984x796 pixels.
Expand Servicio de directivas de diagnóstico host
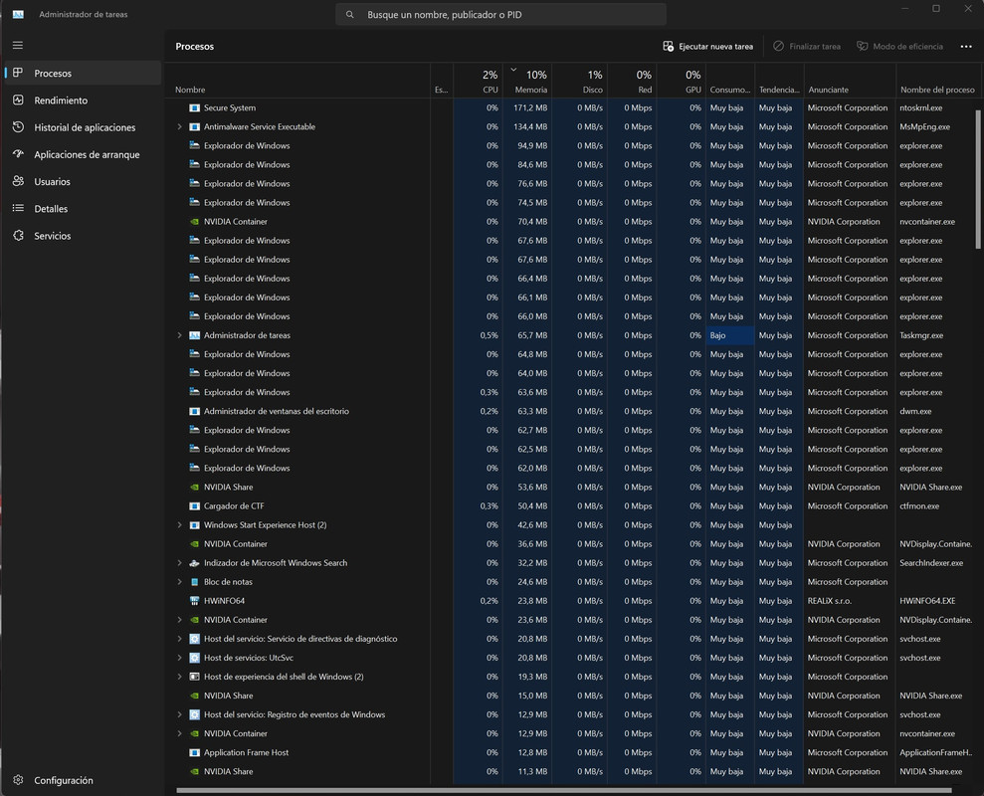(x=179, y=639)
